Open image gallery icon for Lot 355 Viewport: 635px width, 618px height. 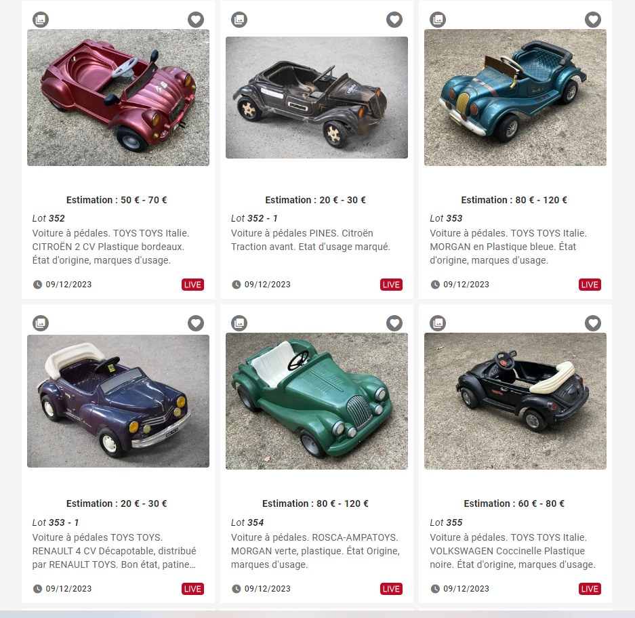point(438,323)
